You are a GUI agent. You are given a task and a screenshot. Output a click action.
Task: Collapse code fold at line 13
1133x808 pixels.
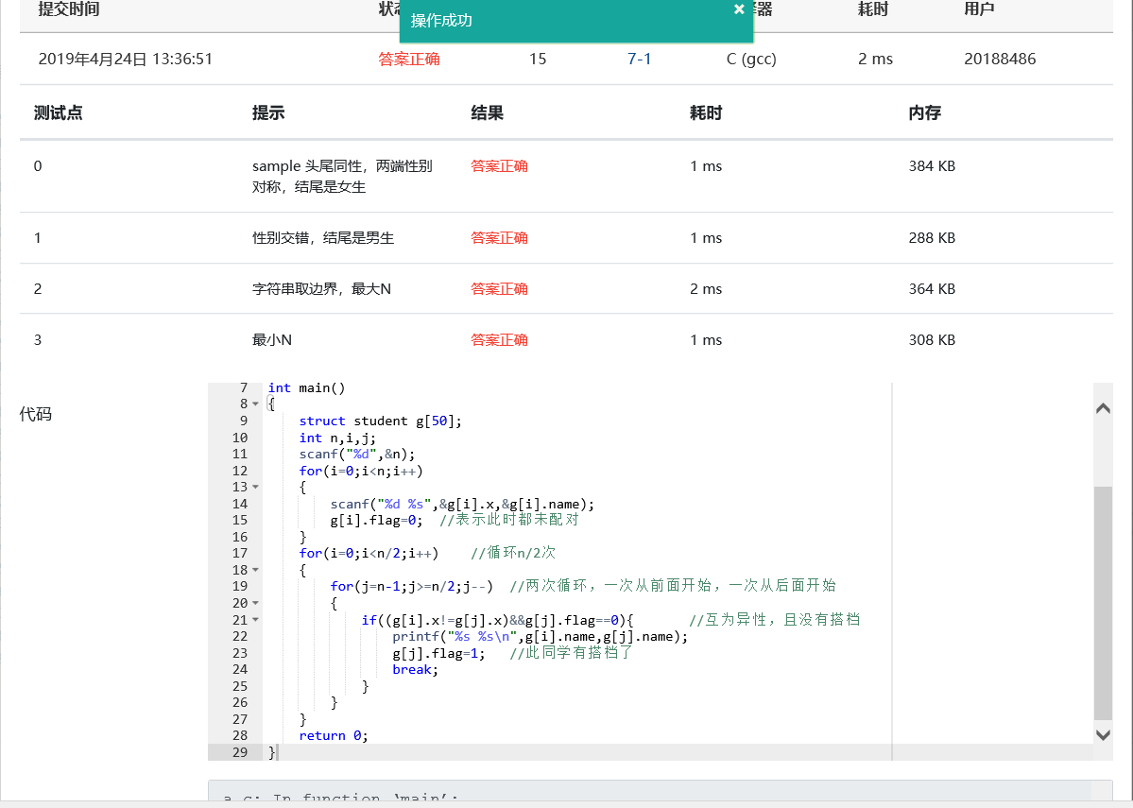pos(255,487)
